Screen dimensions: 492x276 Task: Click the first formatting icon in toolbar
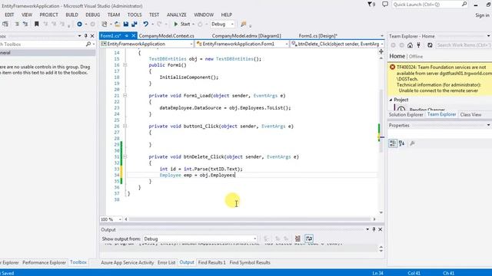pos(5,24)
